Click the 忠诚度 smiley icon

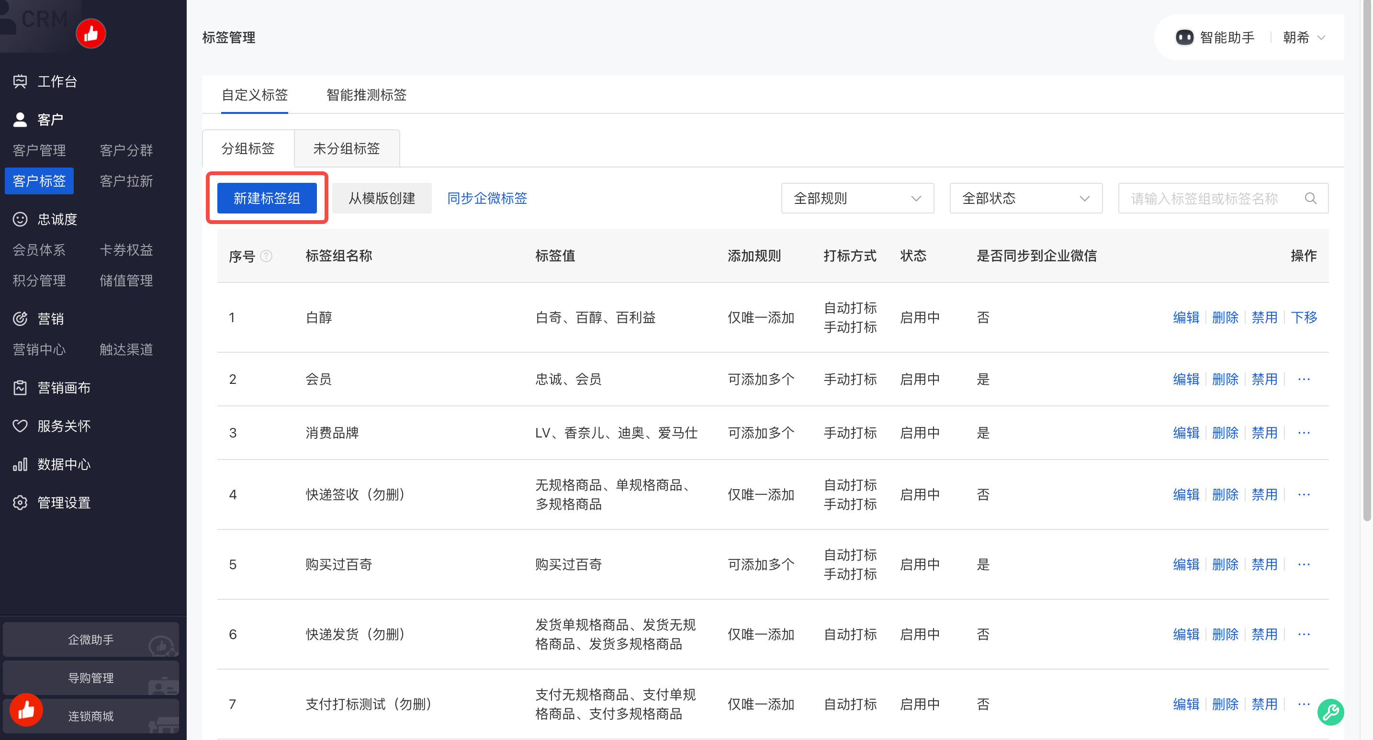[20, 219]
